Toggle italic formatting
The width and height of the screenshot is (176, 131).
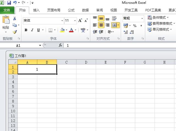tap(32, 30)
